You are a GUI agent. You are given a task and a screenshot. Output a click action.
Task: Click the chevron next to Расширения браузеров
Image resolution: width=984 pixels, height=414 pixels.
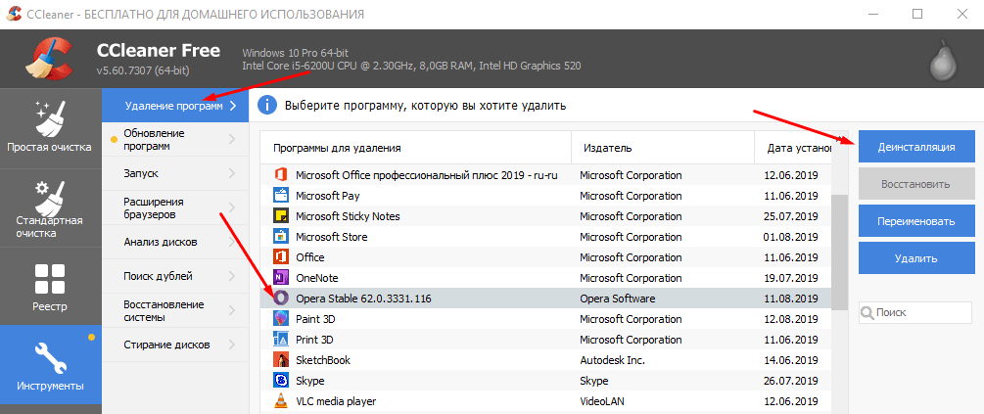point(232,207)
